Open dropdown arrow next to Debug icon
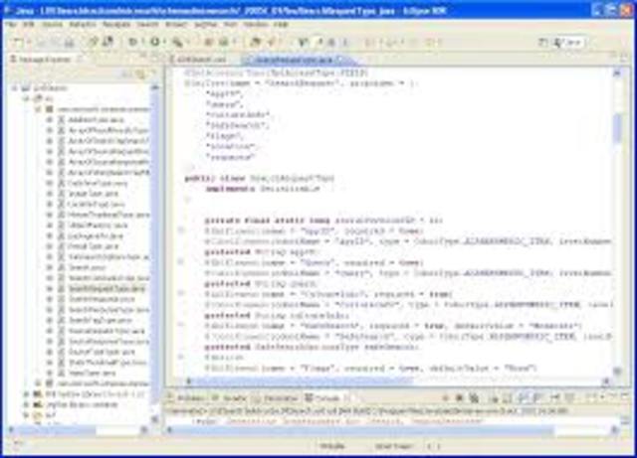The height and width of the screenshot is (458, 637). [141, 42]
